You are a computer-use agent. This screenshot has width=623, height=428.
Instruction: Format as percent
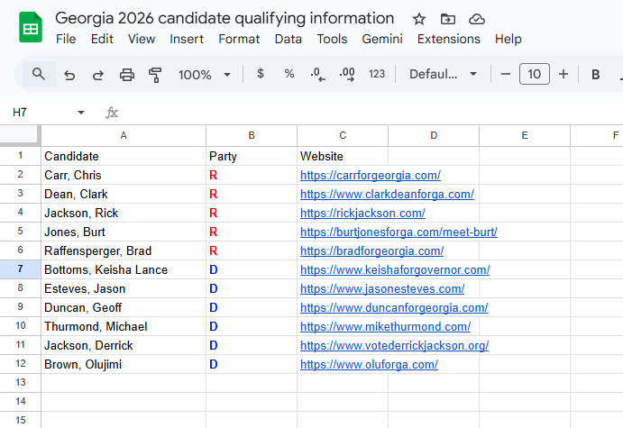[289, 74]
